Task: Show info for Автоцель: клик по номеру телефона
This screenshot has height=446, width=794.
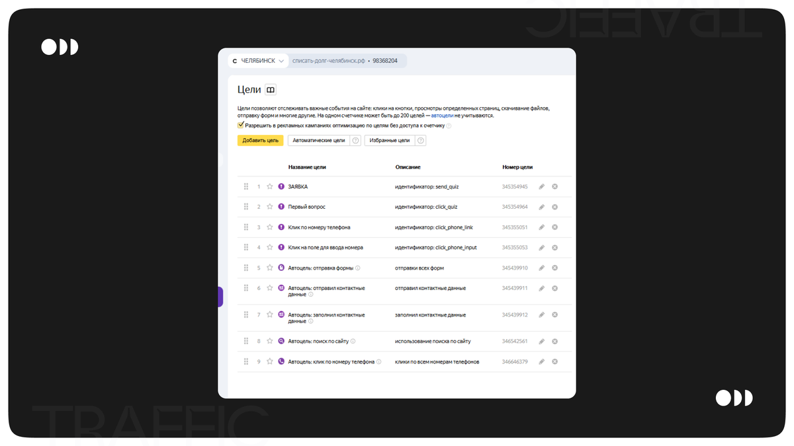Action: click(379, 362)
